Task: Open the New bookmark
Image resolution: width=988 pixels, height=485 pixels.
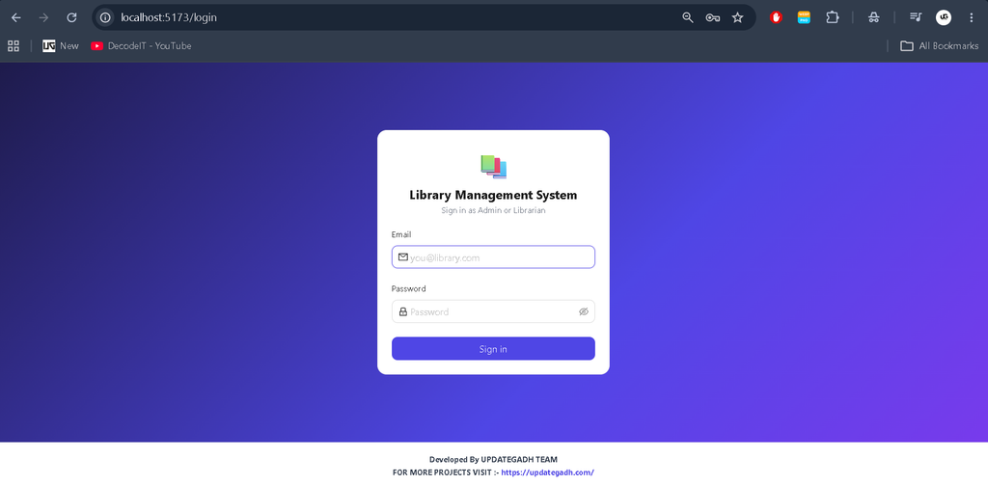Action: click(x=61, y=45)
